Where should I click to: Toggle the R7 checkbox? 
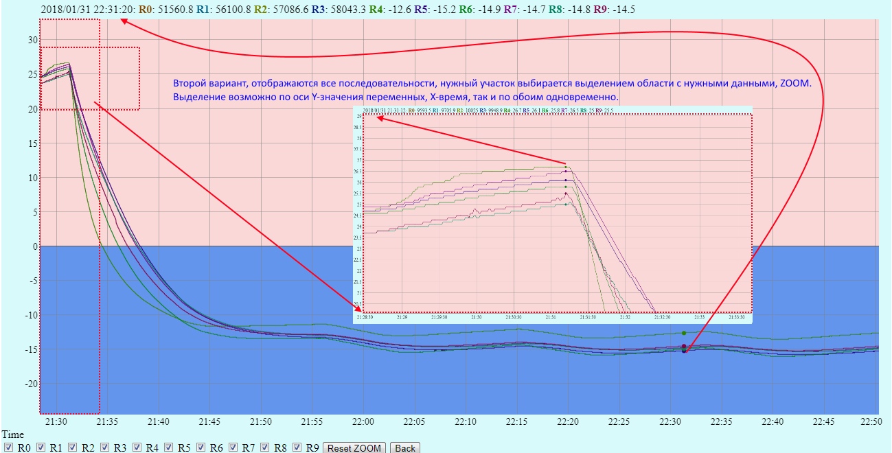[233, 448]
